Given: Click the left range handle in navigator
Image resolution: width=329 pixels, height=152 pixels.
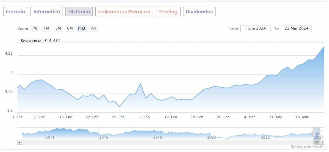Looking at the screenshot, I should [x=313, y=134].
